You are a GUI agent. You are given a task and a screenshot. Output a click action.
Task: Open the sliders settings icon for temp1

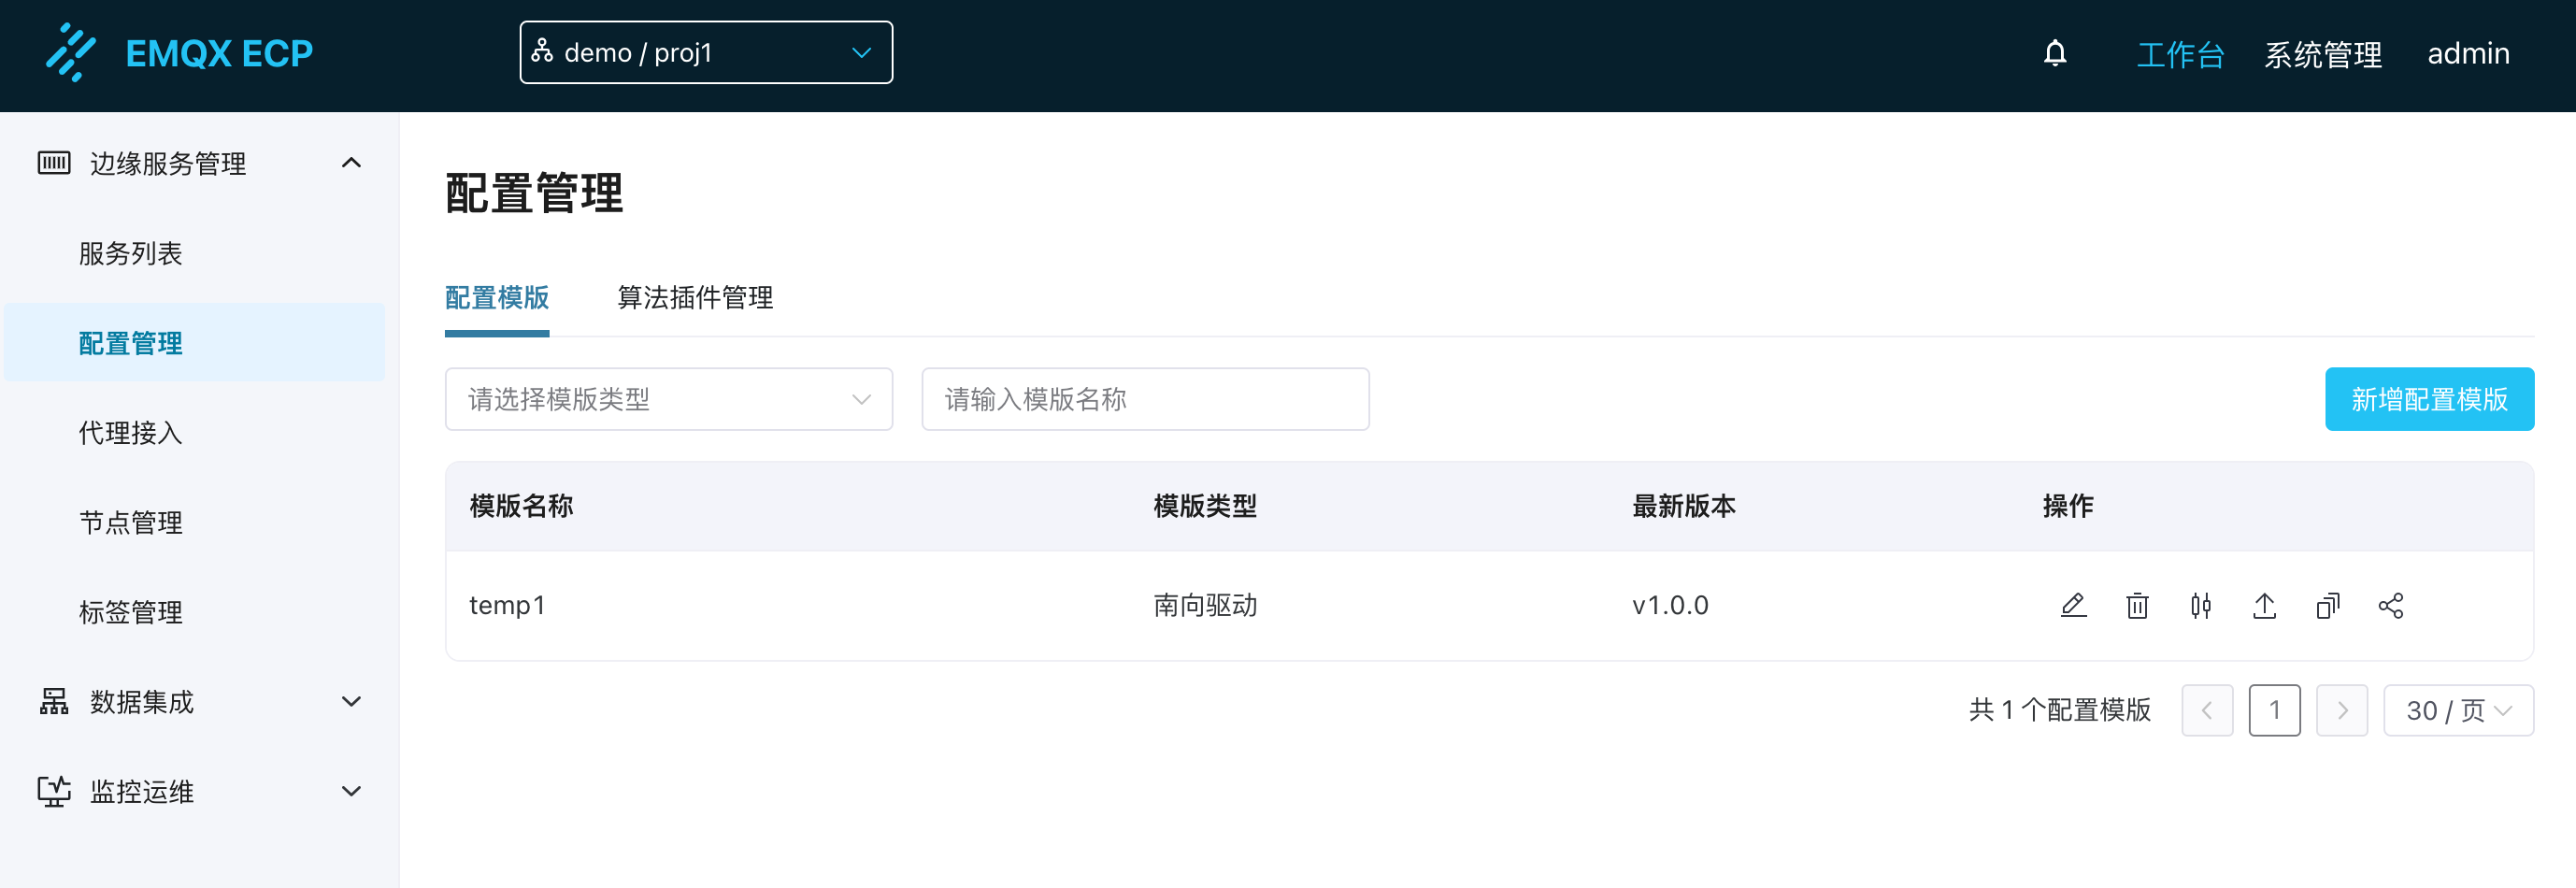[x=2200, y=605]
